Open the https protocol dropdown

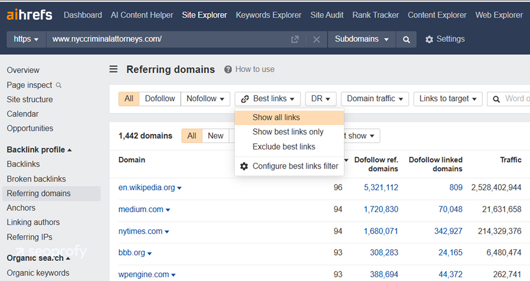coord(26,39)
